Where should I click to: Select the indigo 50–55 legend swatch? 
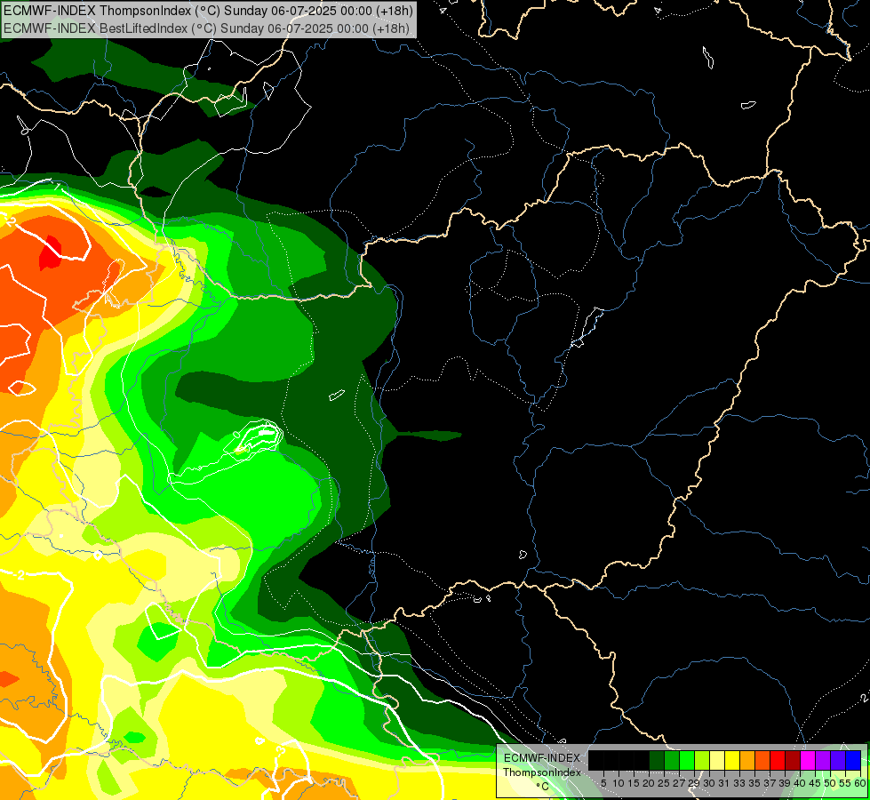[838, 760]
